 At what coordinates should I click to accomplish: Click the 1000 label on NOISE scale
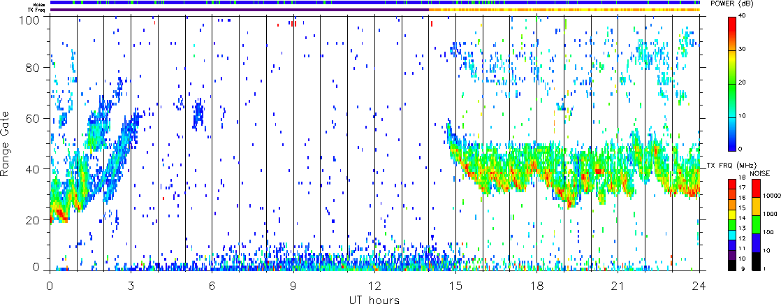[769, 215]
